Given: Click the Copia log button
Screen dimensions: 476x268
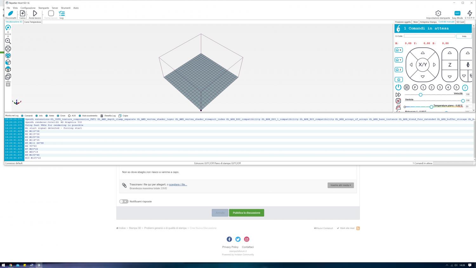Looking at the screenshot, I should point(123,116).
